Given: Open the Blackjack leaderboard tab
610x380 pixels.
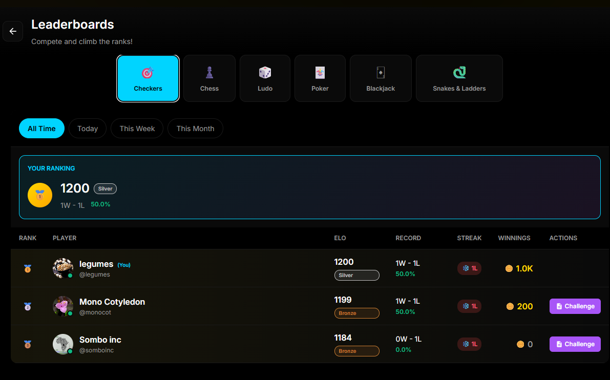Looking at the screenshot, I should (381, 78).
